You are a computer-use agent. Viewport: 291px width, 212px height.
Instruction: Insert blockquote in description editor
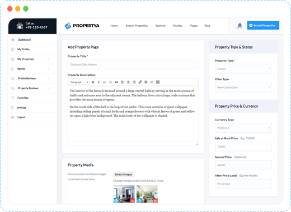click(x=116, y=82)
